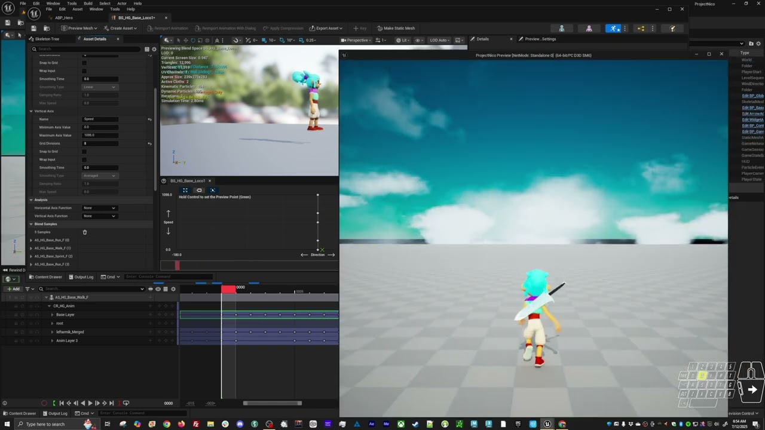Expand the AS_HG_Base_Sprint_F (2) sample
The width and height of the screenshot is (765, 430).
(31, 256)
